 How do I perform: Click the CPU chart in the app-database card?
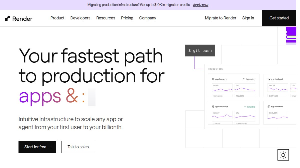(x=245, y=115)
